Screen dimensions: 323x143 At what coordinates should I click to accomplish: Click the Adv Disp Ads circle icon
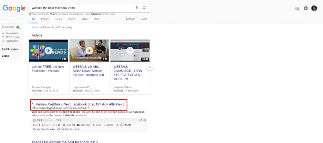coord(35,129)
